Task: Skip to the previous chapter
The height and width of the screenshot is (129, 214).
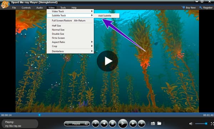Action: coord(96,124)
